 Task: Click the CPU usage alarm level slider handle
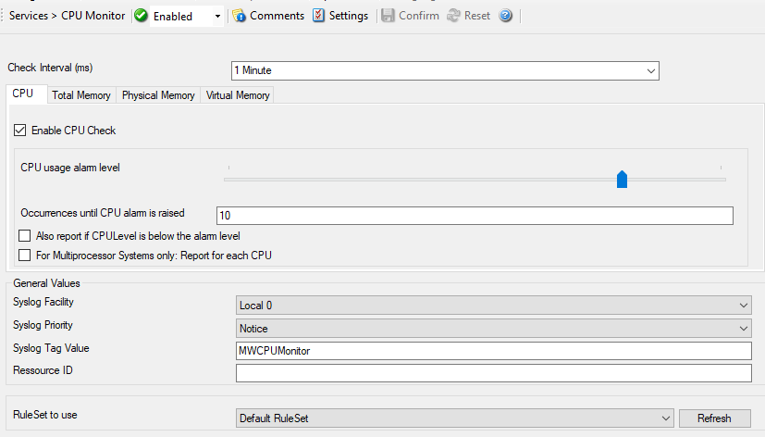pos(623,179)
